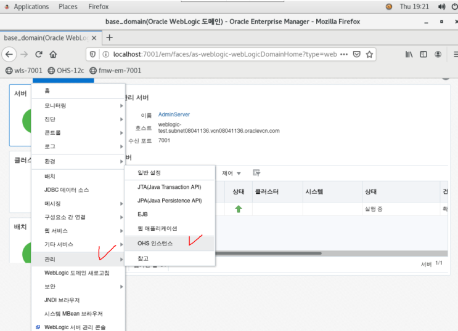Show site information icon in address bar

pyautogui.click(x=106, y=54)
